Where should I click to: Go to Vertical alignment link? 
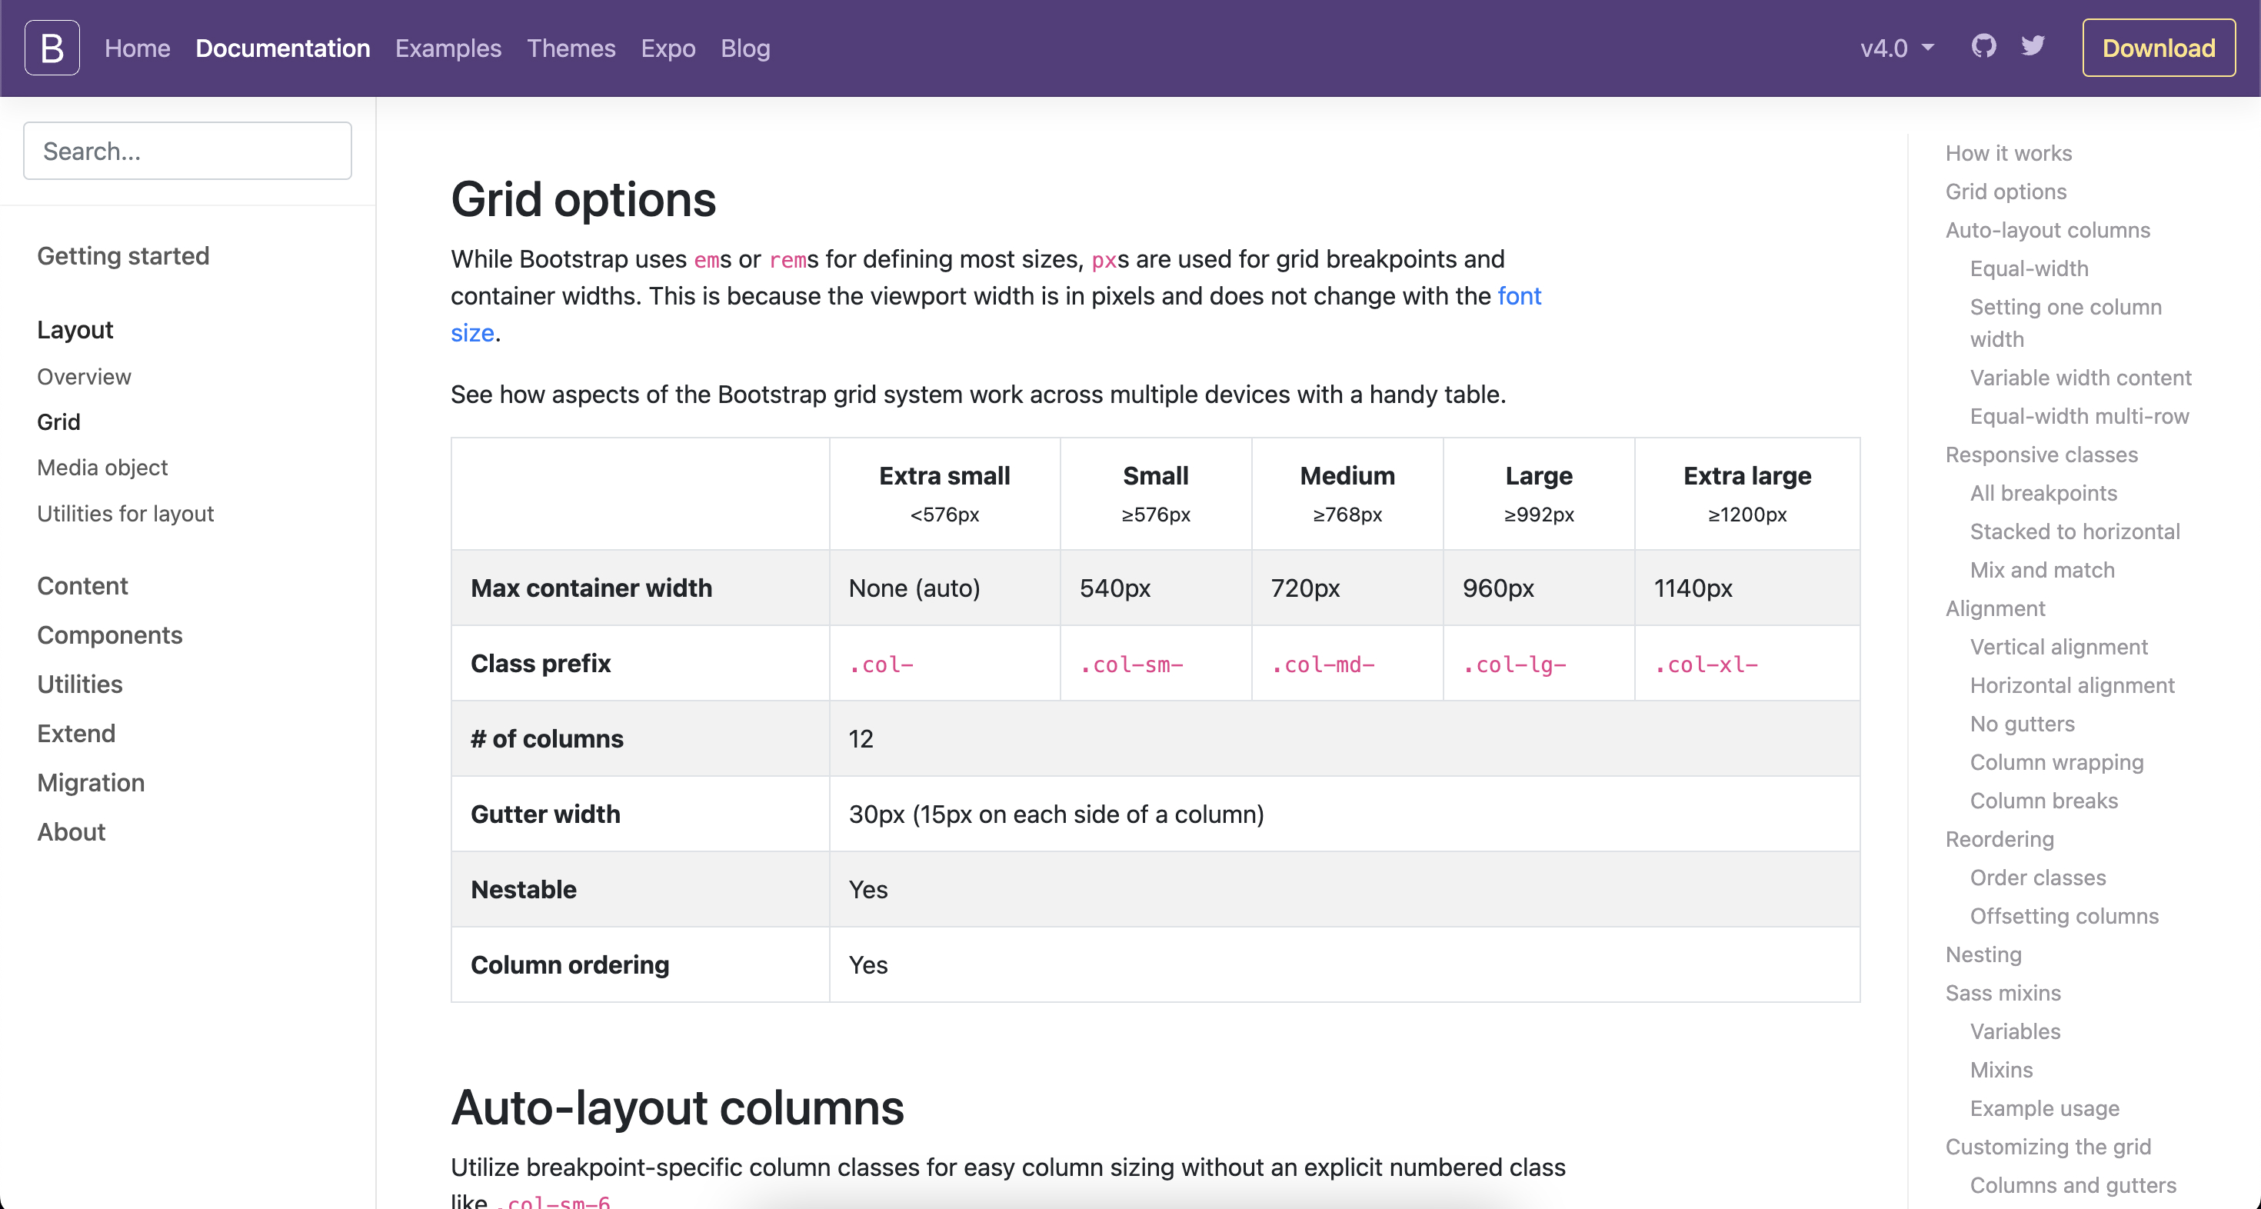click(2060, 647)
